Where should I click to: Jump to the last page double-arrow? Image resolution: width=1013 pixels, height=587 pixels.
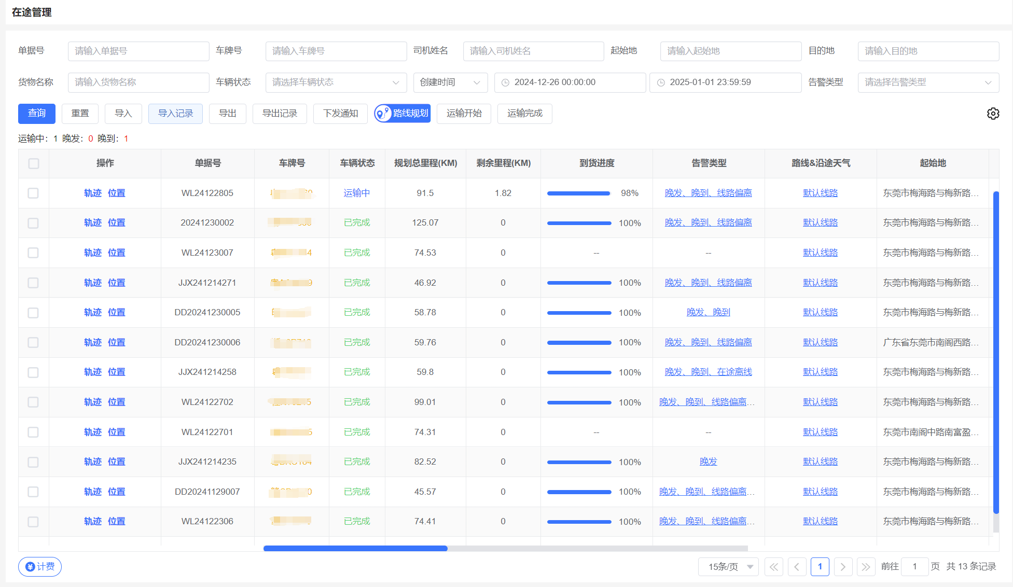866,567
